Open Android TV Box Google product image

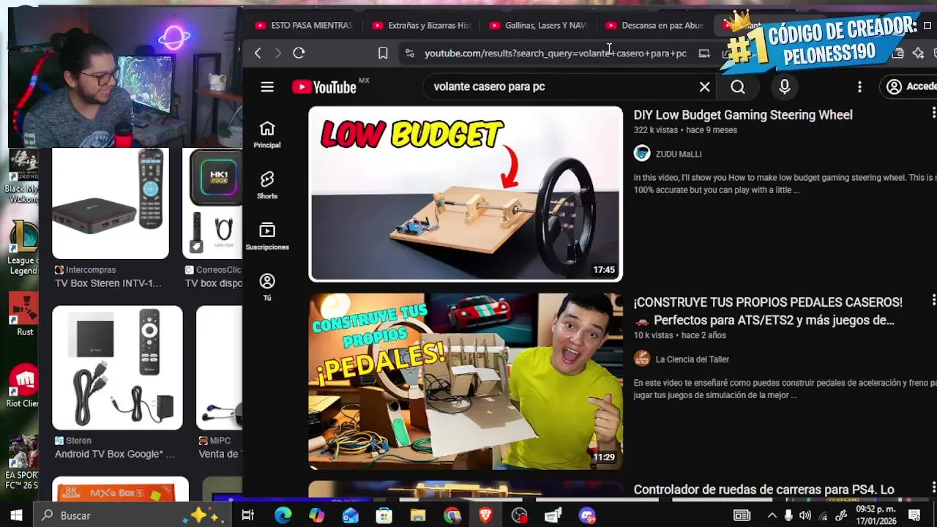coord(117,367)
